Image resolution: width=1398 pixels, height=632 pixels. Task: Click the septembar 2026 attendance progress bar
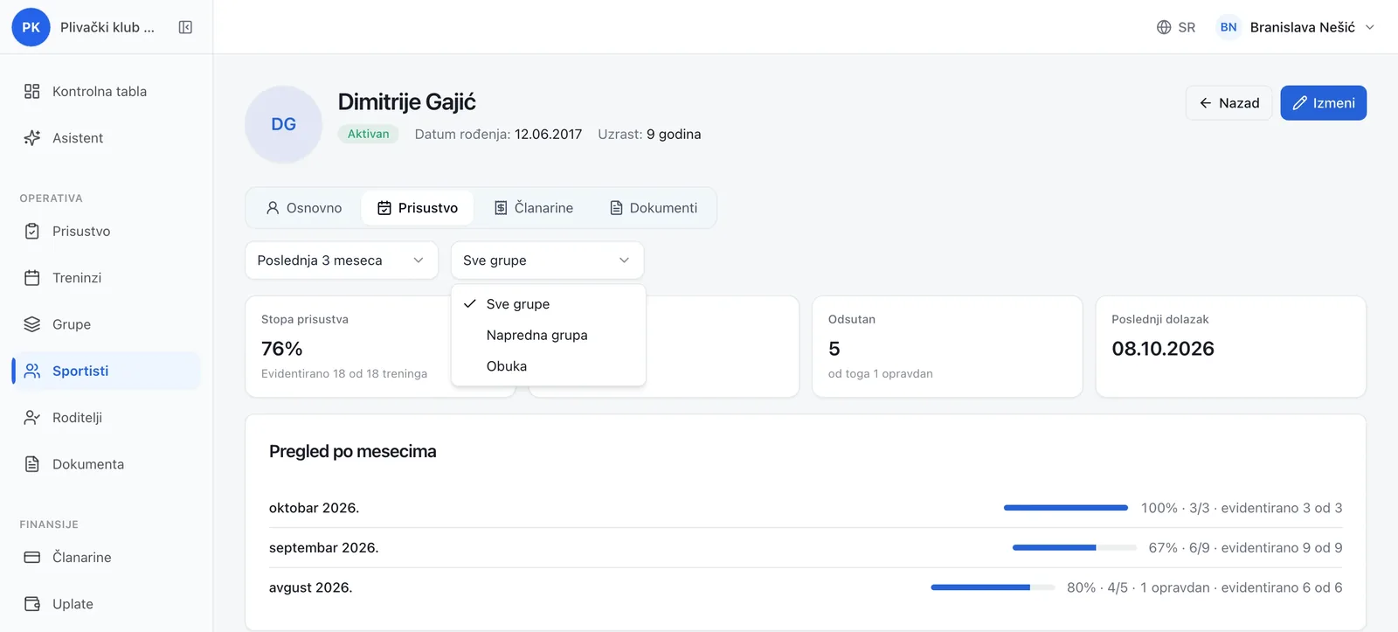click(1074, 547)
